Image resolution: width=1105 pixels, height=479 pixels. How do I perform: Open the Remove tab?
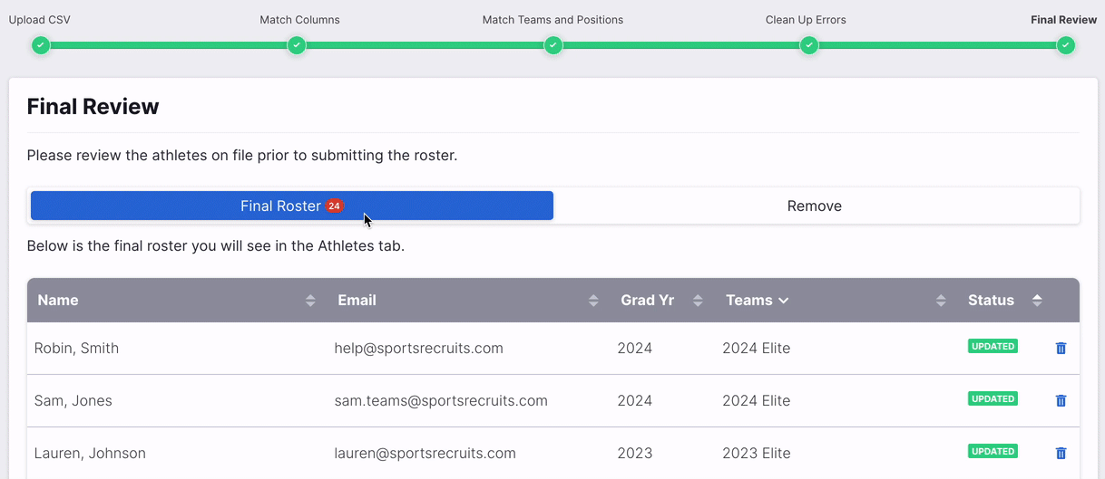point(814,206)
